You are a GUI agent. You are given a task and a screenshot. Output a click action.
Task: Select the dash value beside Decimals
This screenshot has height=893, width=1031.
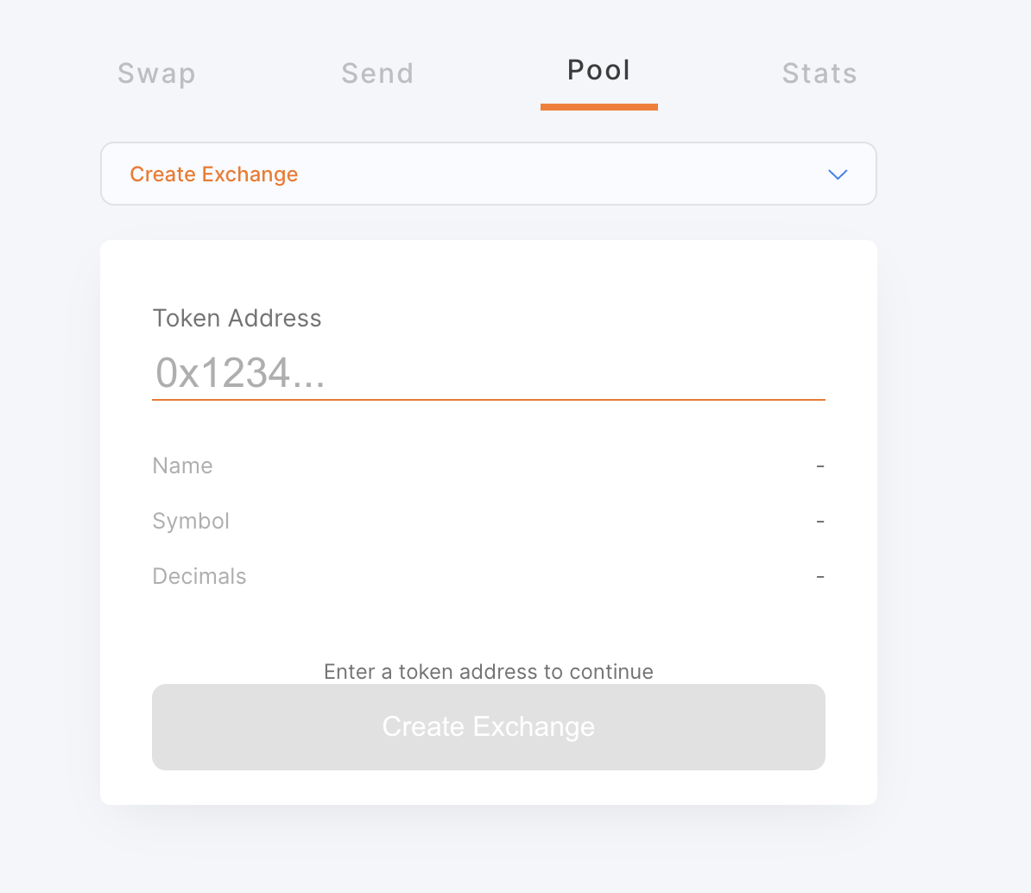pyautogui.click(x=820, y=577)
